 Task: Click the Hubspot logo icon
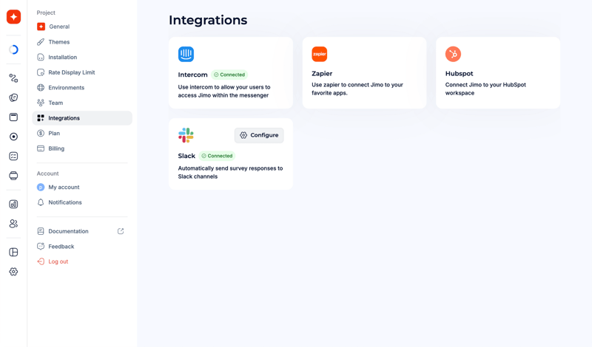coord(453,54)
